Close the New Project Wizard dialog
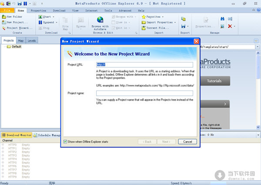The width and height of the screenshot is (261, 185). 197,41
